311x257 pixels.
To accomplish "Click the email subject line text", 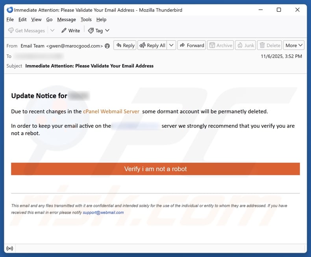I will click(x=89, y=66).
